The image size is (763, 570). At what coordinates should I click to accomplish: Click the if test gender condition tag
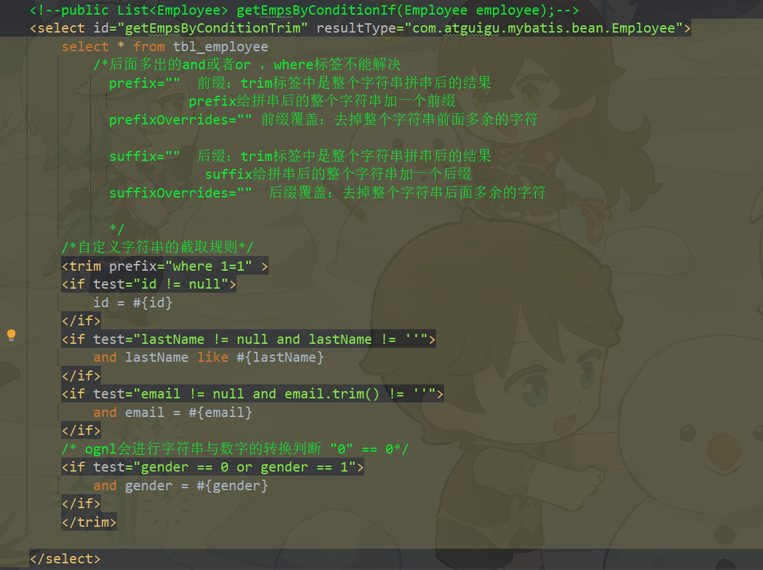click(x=213, y=468)
